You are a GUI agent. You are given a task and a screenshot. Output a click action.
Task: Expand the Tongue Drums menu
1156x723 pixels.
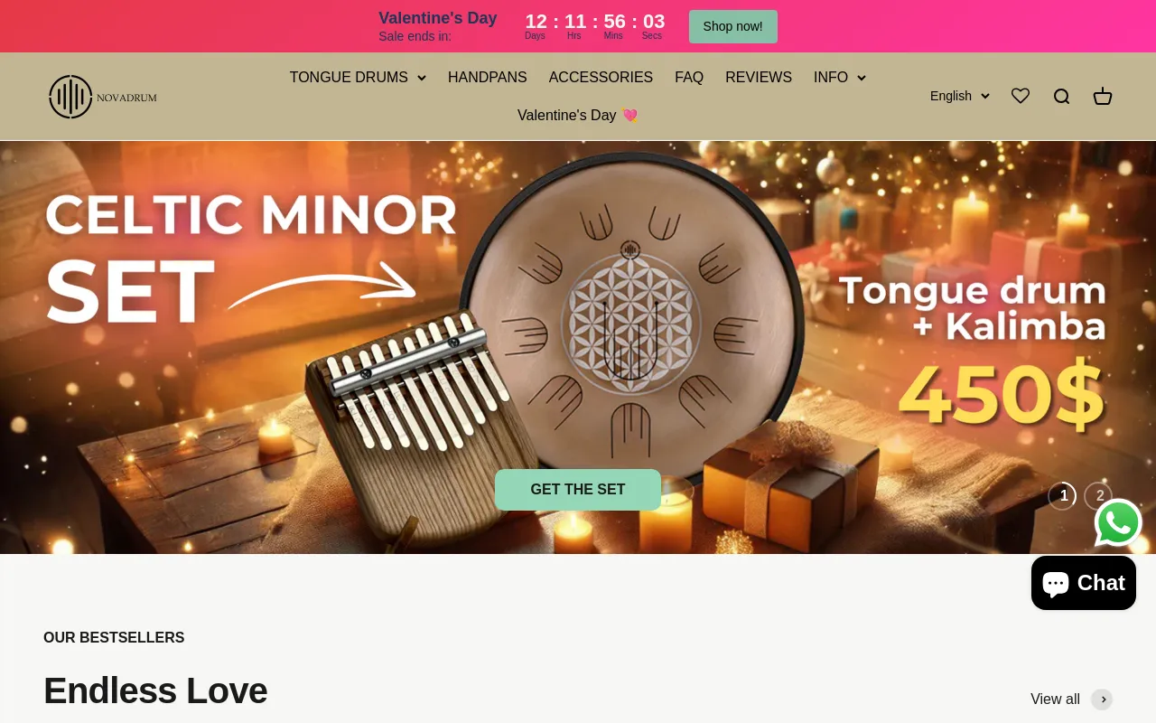click(358, 78)
